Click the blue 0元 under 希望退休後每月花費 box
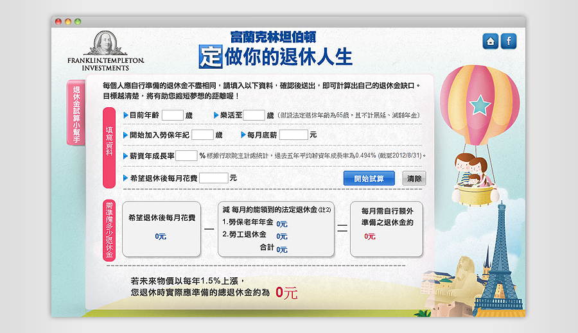This screenshot has width=578, height=333. click(161, 237)
